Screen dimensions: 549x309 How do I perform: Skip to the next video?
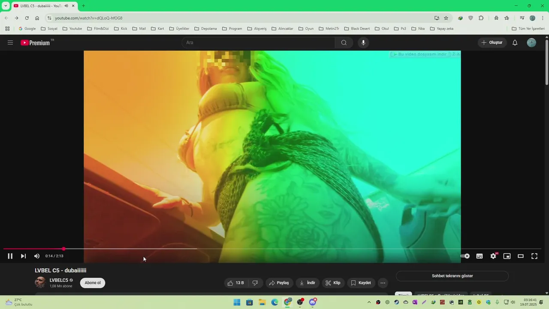pyautogui.click(x=23, y=256)
